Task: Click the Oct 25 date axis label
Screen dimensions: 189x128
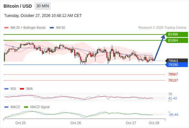Action: click(x=21, y=123)
